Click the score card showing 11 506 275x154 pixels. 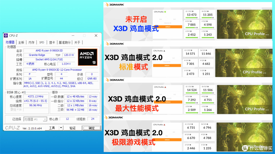click(208, 89)
